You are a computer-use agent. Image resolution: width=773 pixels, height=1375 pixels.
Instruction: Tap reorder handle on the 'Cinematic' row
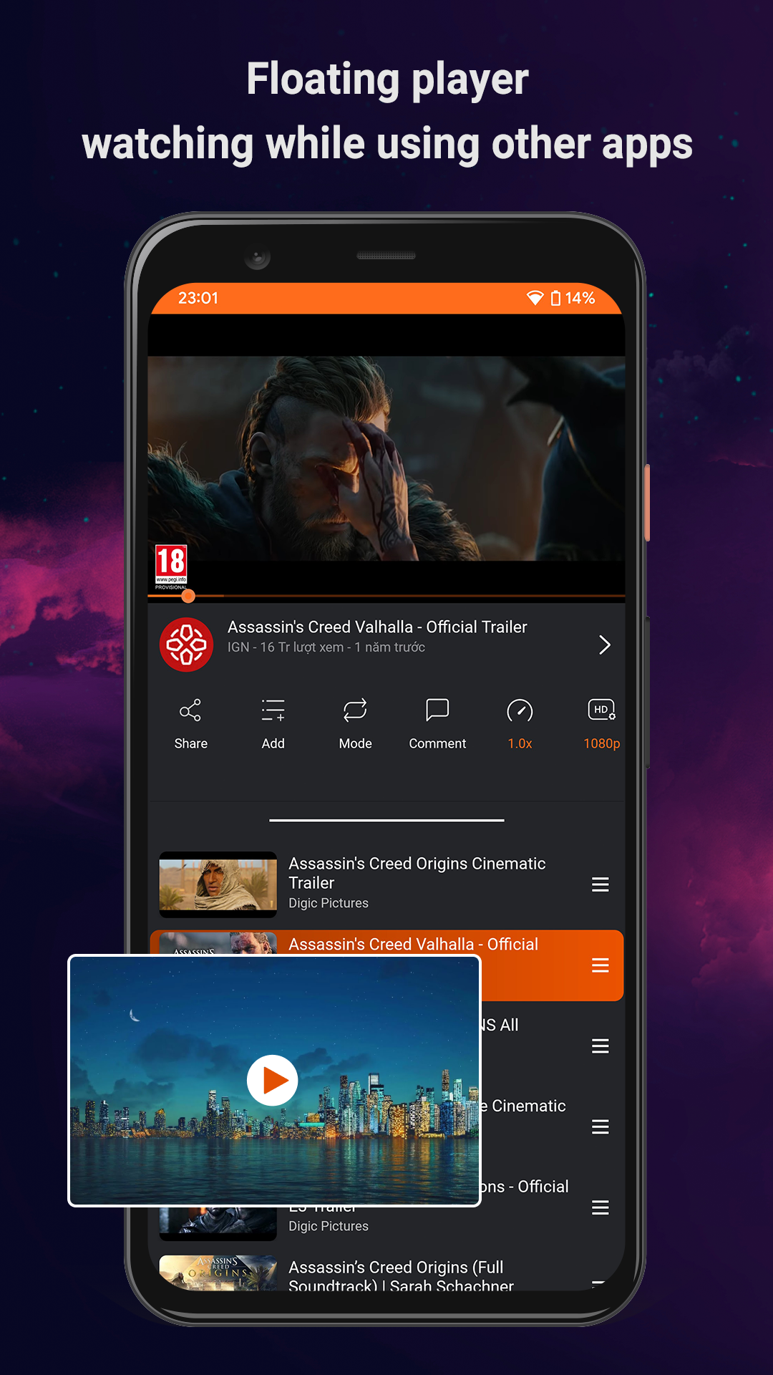tap(601, 1127)
